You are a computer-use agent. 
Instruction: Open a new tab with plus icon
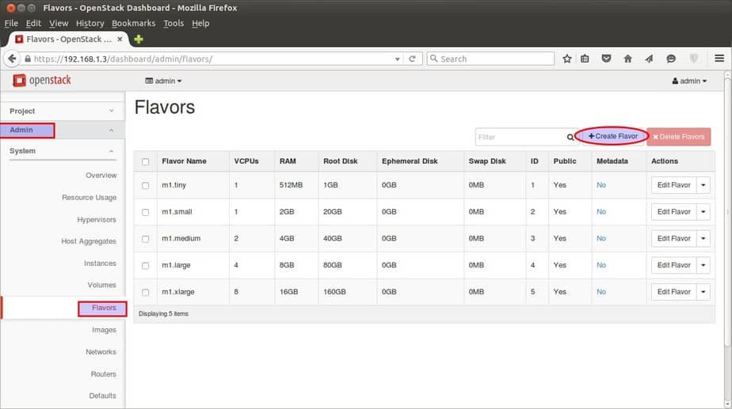pyautogui.click(x=139, y=40)
